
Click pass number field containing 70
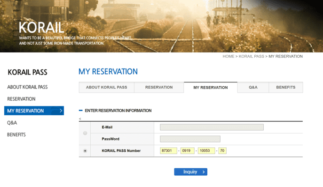[x=222, y=150]
